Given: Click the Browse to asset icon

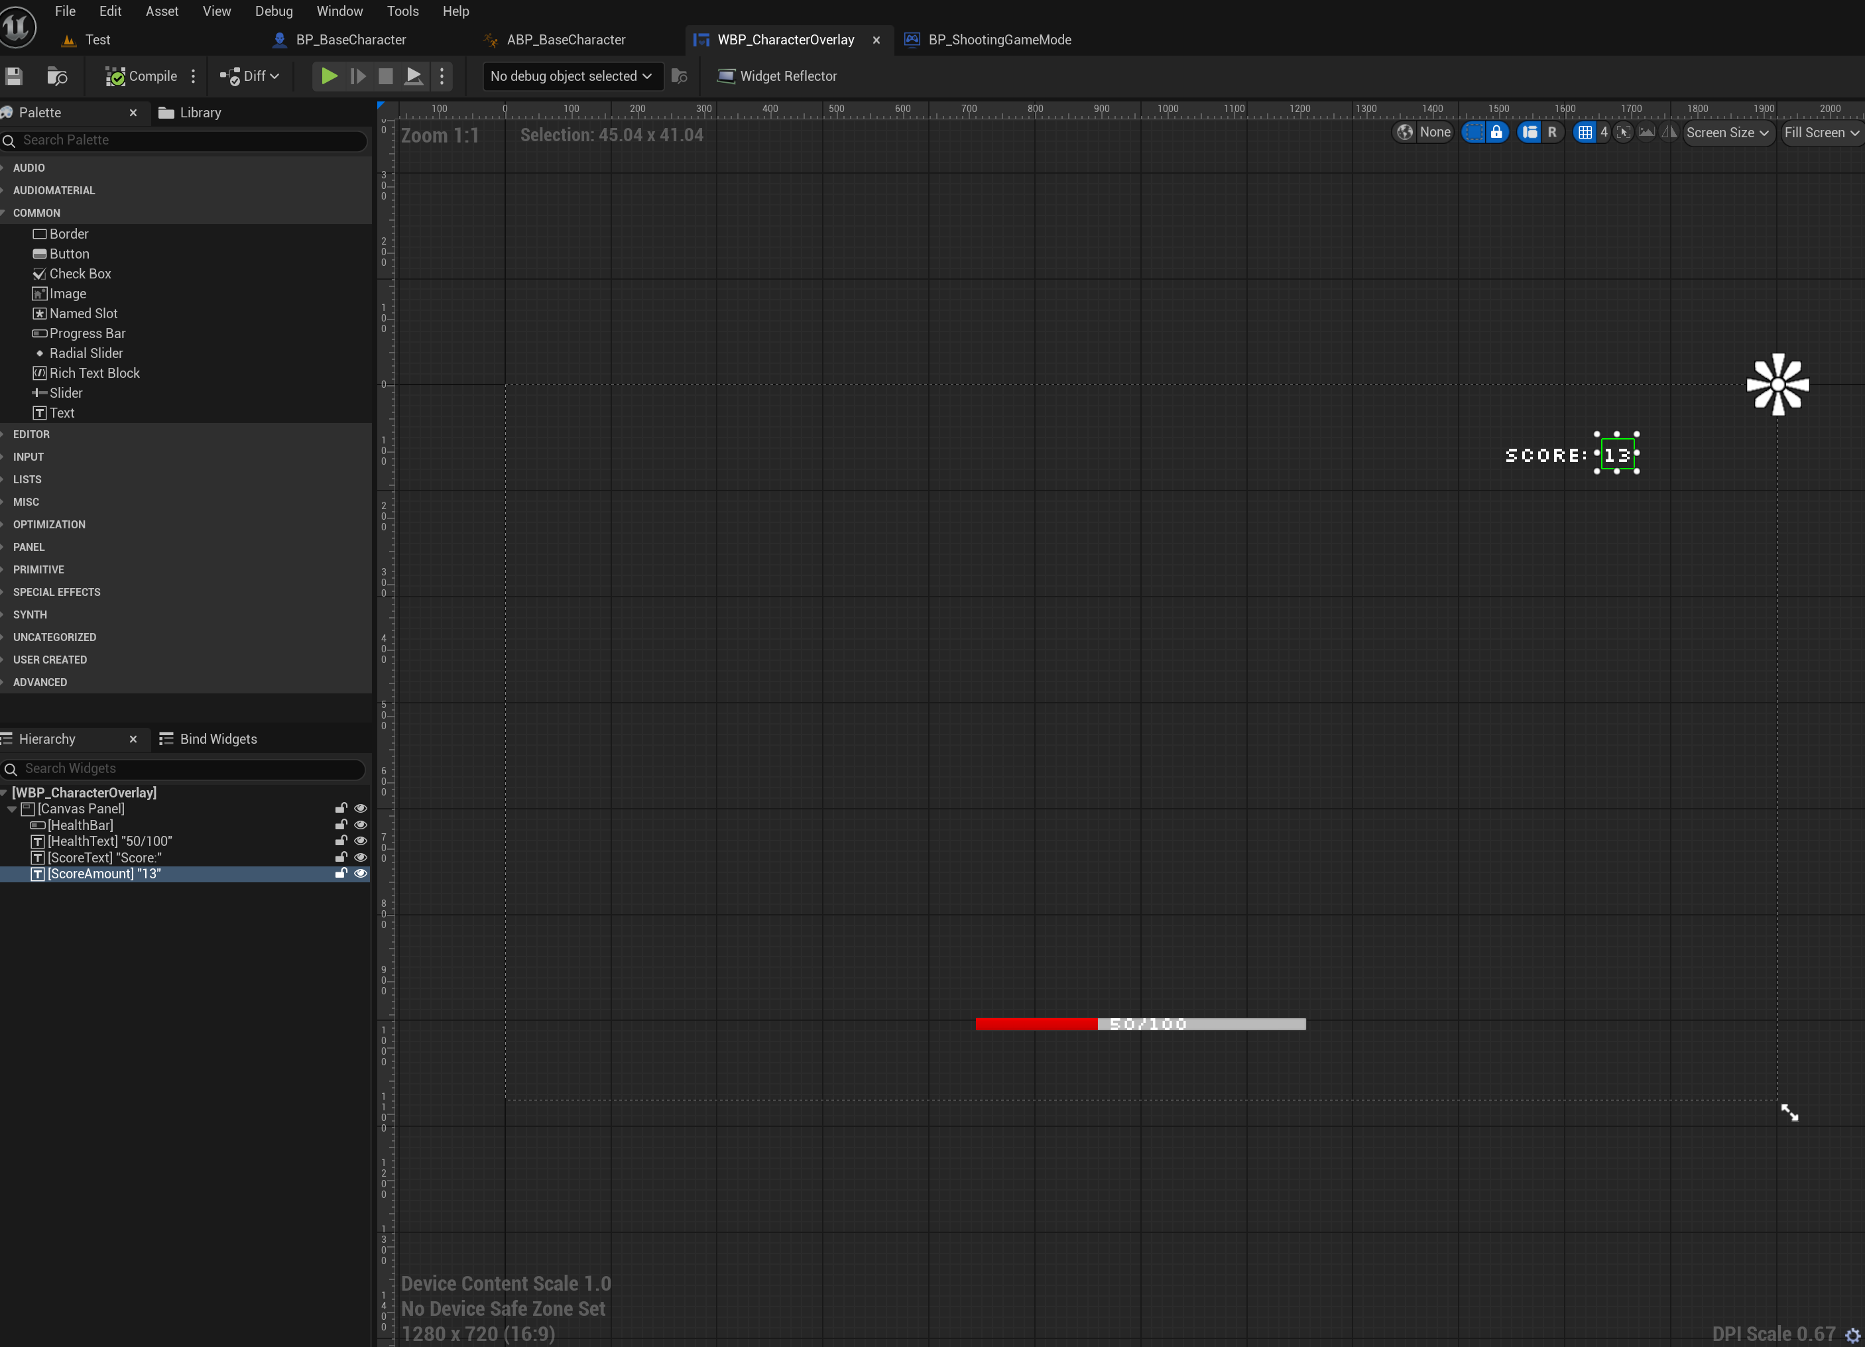Looking at the screenshot, I should pyautogui.click(x=57, y=76).
